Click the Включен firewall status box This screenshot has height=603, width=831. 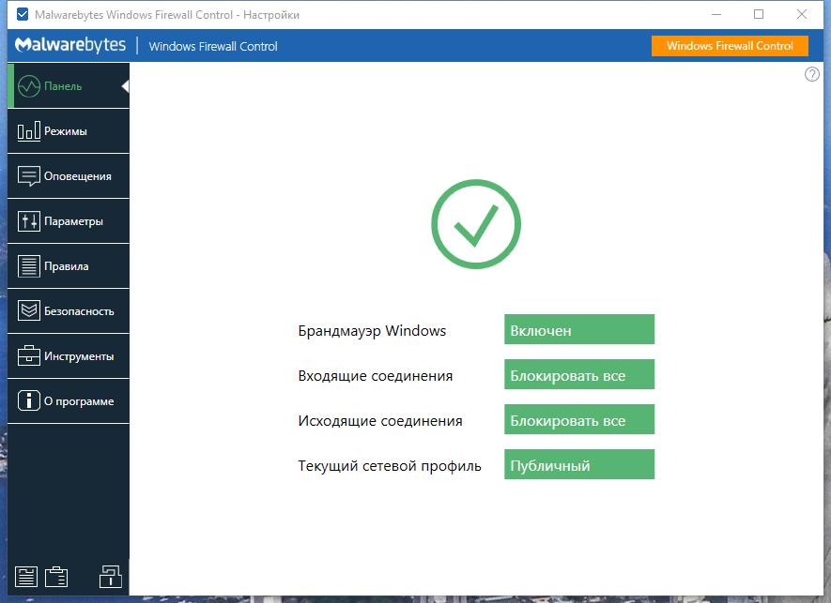coord(579,329)
